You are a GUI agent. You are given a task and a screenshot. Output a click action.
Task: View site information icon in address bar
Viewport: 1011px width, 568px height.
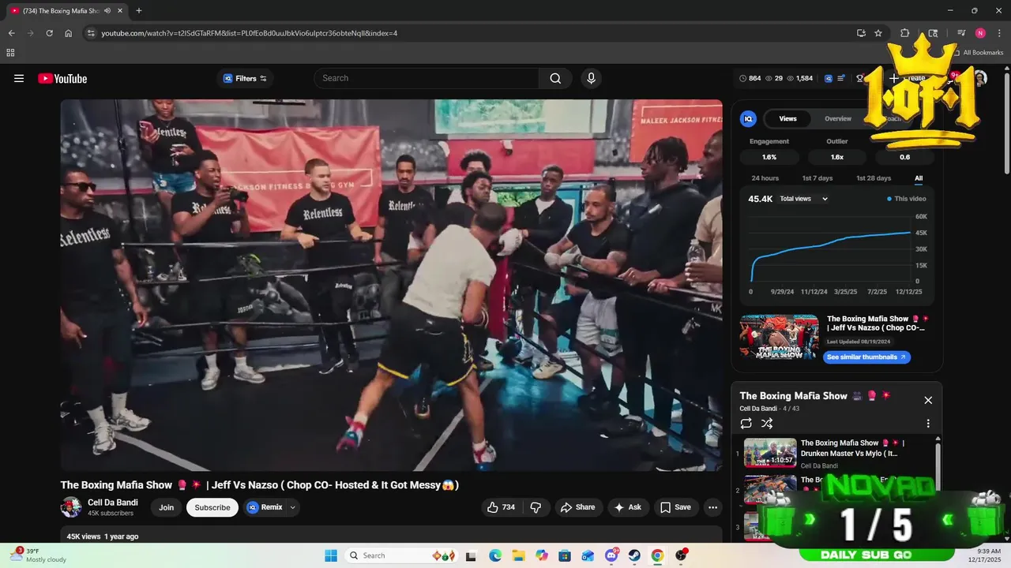91,33
